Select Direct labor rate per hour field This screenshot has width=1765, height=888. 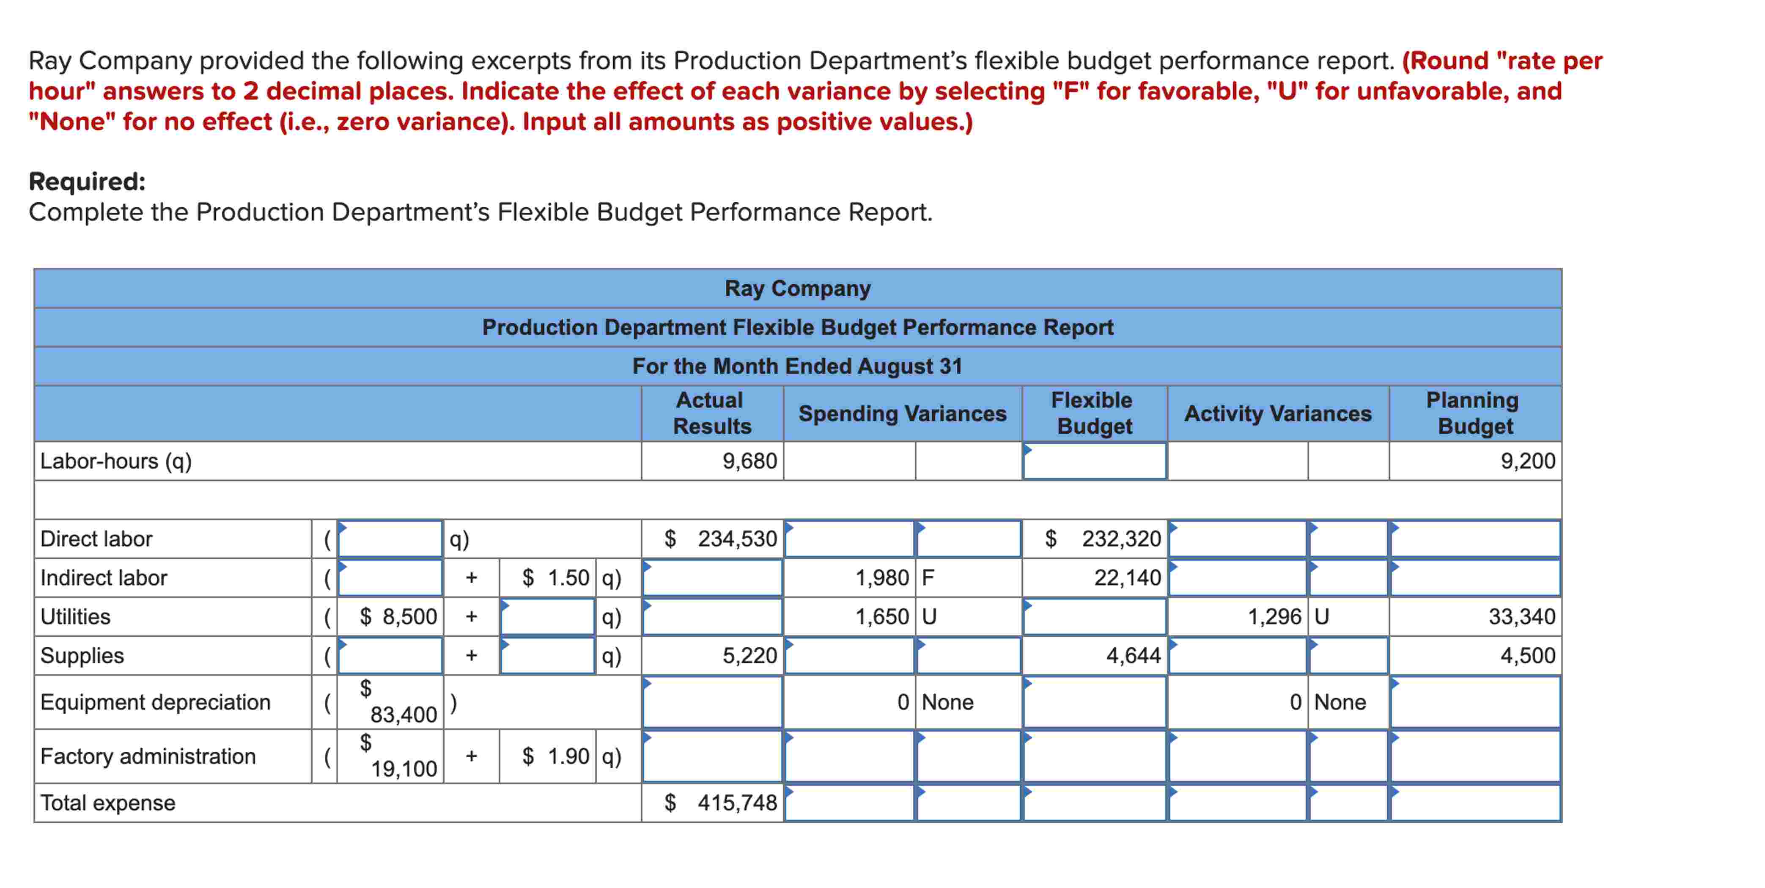coord(390,539)
